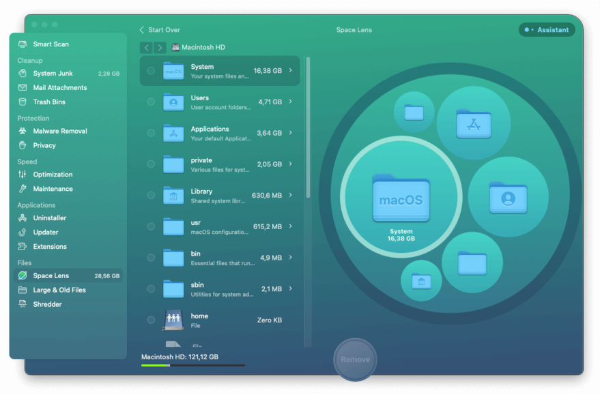This screenshot has width=600, height=394.
Task: Expand the Users folder chevron
Action: (x=291, y=102)
